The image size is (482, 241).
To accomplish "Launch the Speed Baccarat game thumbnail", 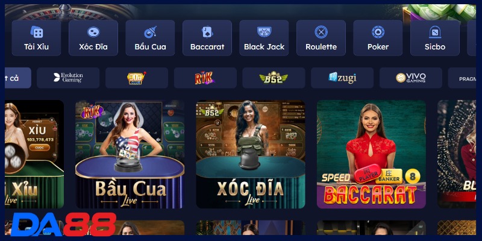I will (371, 154).
